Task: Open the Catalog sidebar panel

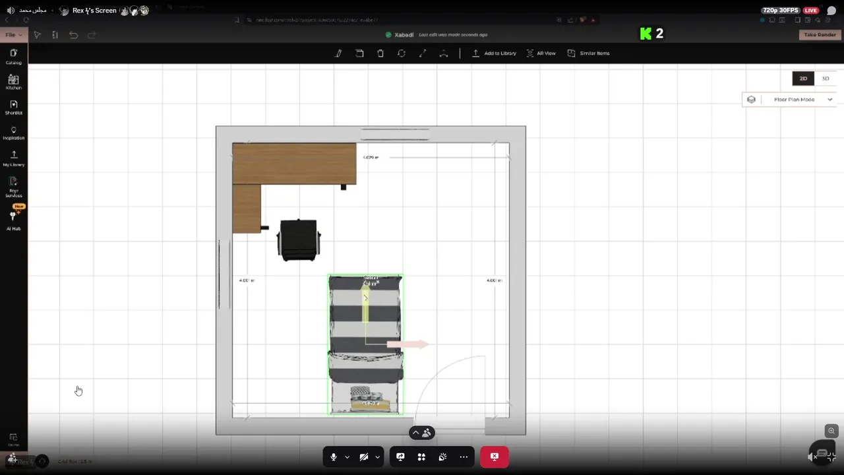Action: pos(13,57)
